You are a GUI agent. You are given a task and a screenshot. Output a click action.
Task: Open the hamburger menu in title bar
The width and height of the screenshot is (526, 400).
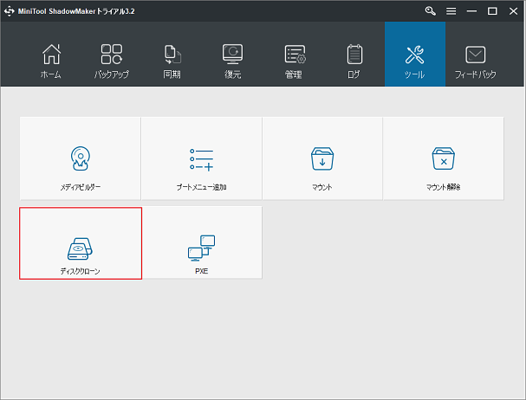point(451,11)
